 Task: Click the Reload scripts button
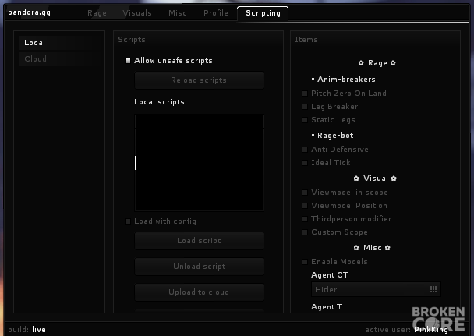coord(199,80)
